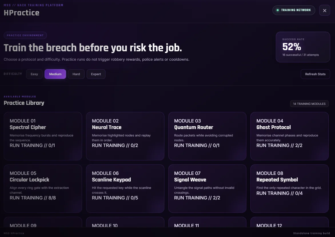Click 'Train the breach before you risk the job.' headline

93,48
